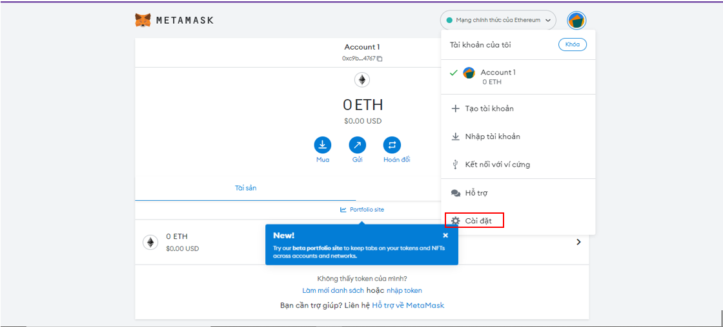This screenshot has height=327, width=723.
Task: Click the METAMASK wordmark text
Action: point(185,20)
